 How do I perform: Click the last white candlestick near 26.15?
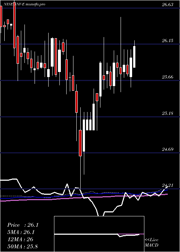click(134, 57)
